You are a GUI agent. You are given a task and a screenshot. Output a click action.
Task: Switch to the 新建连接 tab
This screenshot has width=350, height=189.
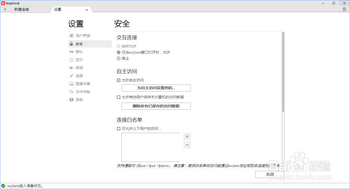(30, 9)
